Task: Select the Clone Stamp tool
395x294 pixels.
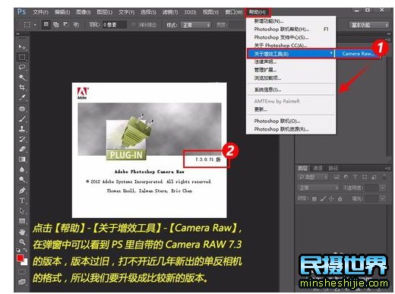Action: (22, 128)
